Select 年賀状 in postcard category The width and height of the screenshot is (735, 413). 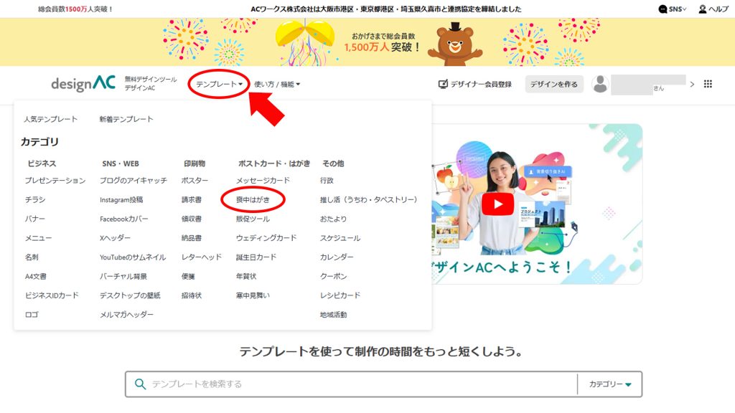245,276
